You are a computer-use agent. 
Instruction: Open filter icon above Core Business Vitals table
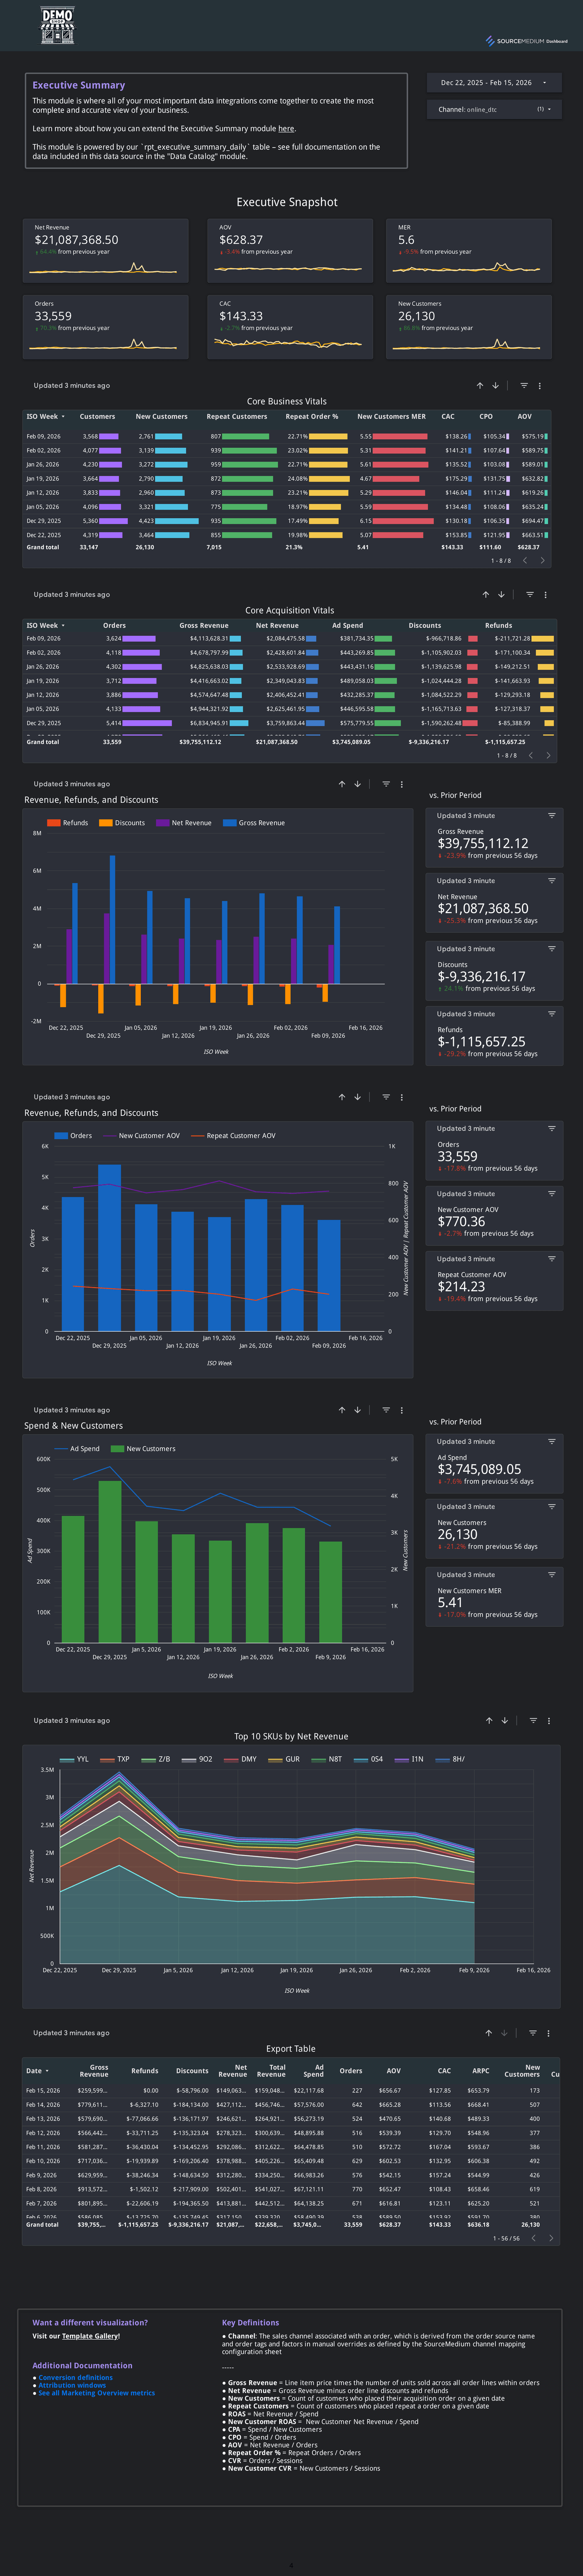coord(524,385)
